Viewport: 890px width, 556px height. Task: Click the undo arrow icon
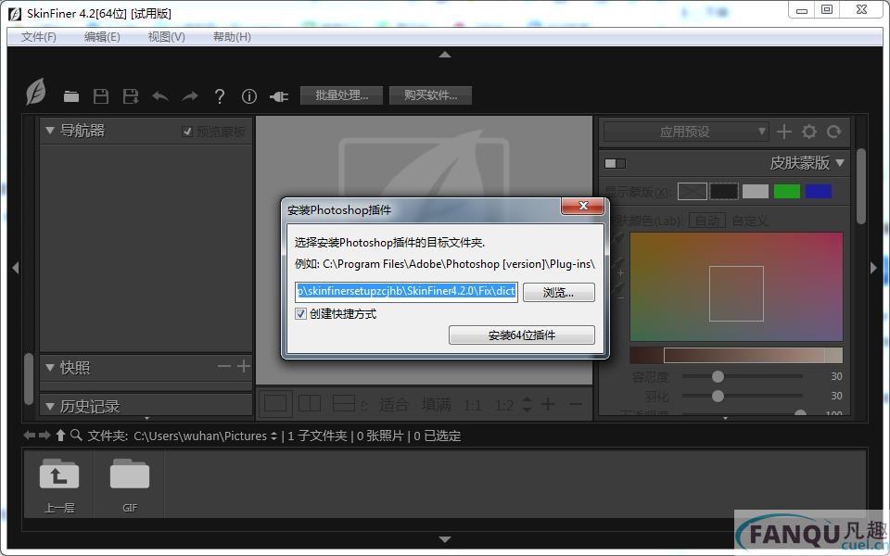tap(160, 96)
